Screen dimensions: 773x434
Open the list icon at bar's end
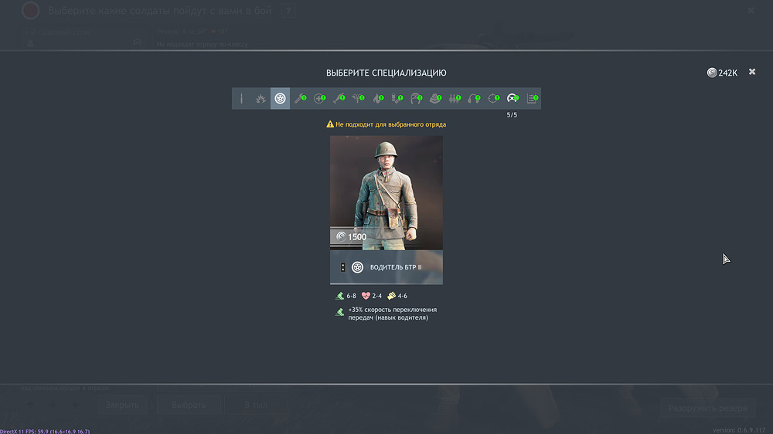coord(531,99)
